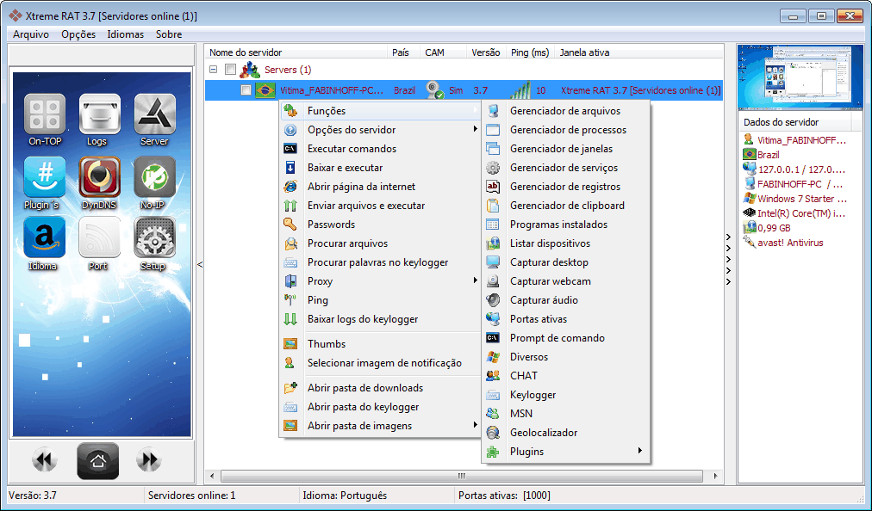The height and width of the screenshot is (511, 872).
Task: Open the Logs icon
Action: [100, 114]
